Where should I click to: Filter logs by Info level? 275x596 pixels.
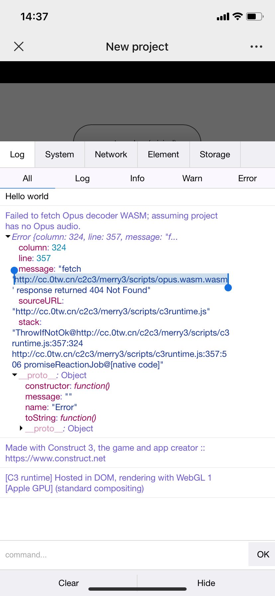137,178
